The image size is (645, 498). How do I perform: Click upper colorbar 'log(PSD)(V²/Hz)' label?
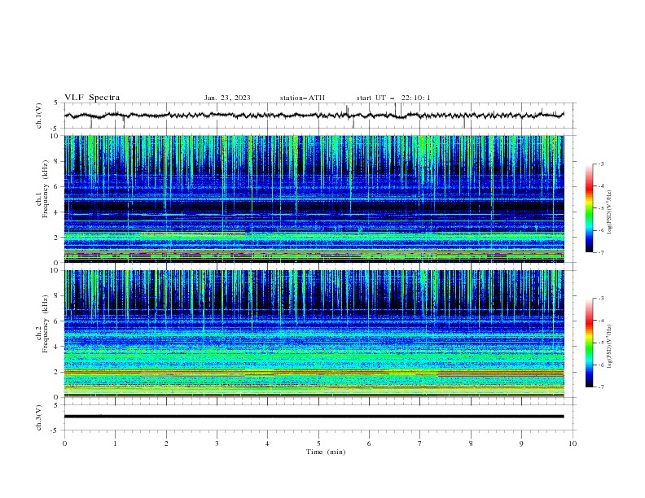pyautogui.click(x=610, y=212)
